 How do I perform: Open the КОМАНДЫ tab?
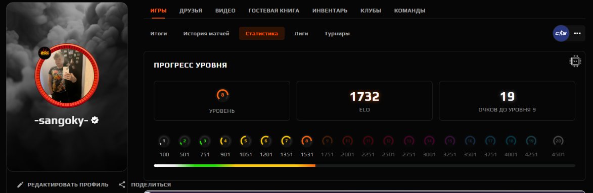point(409,11)
